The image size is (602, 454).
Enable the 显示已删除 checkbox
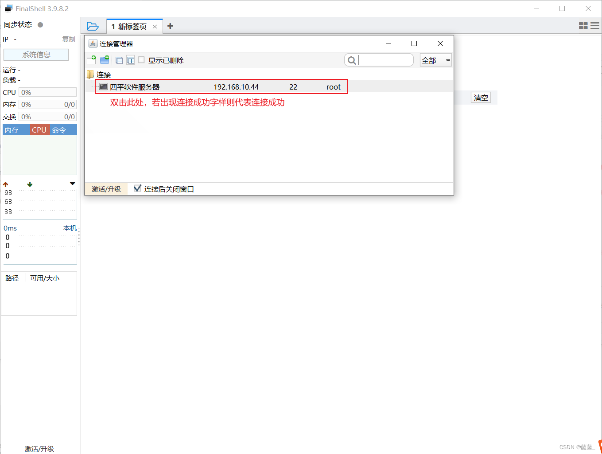click(x=141, y=59)
